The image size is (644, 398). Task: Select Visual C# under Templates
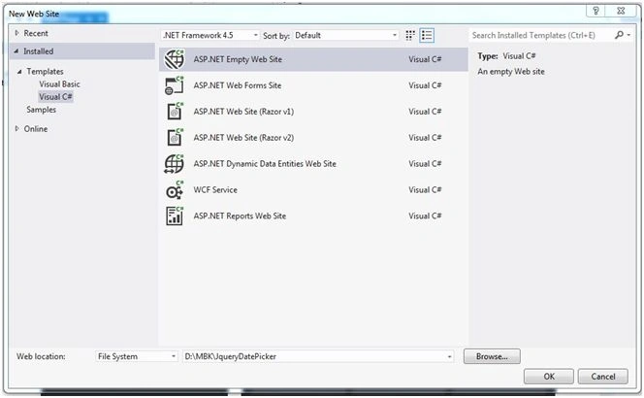click(x=55, y=97)
